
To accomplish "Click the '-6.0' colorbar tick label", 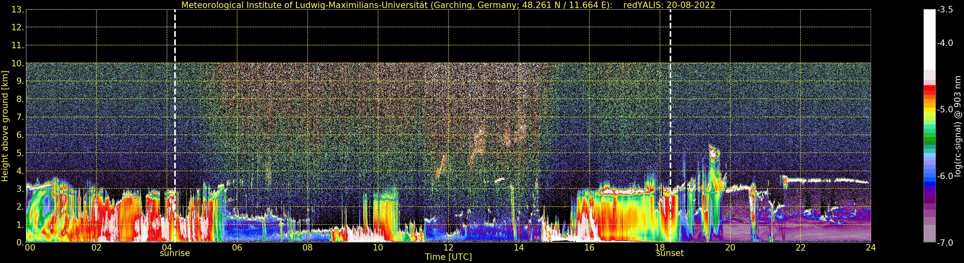I will click(945, 176).
